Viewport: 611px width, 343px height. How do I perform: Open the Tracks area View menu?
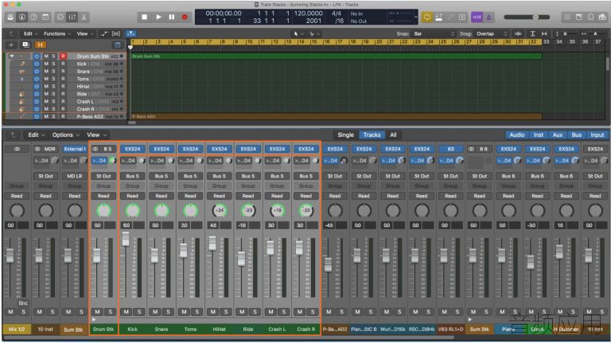[x=84, y=34]
